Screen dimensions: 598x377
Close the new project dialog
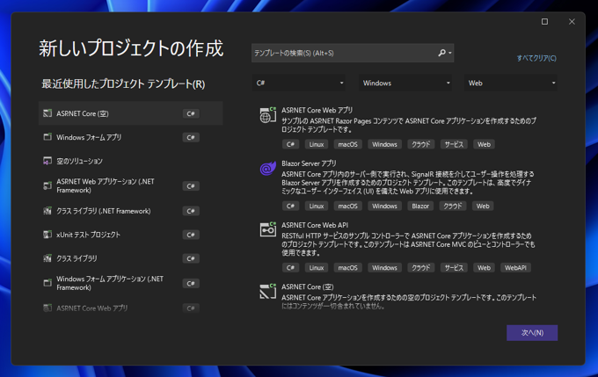click(x=572, y=22)
